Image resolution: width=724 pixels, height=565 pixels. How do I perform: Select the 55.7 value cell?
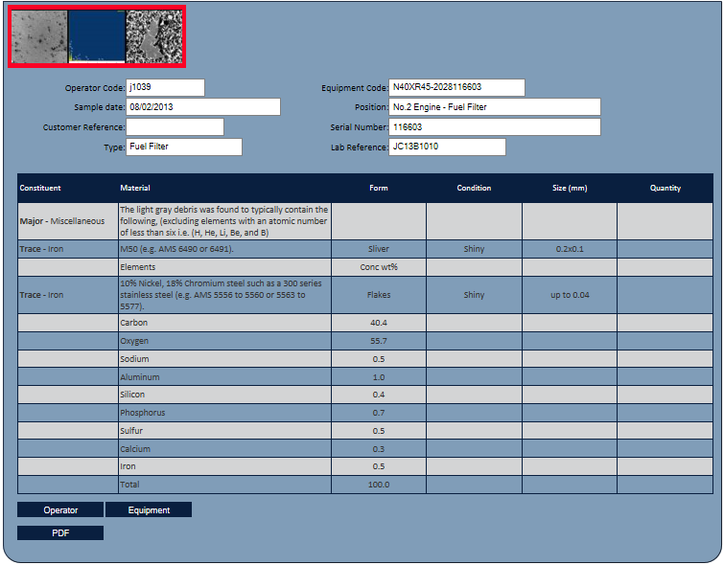[379, 341]
